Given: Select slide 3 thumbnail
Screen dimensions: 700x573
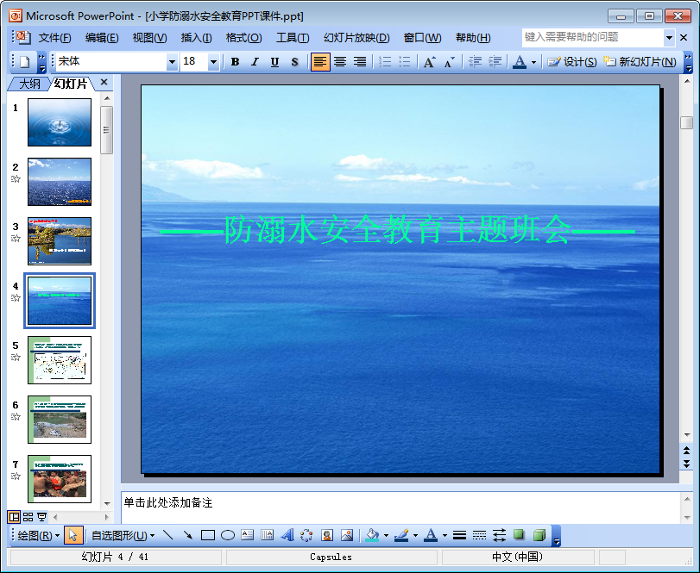Looking at the screenshot, I should coord(60,241).
